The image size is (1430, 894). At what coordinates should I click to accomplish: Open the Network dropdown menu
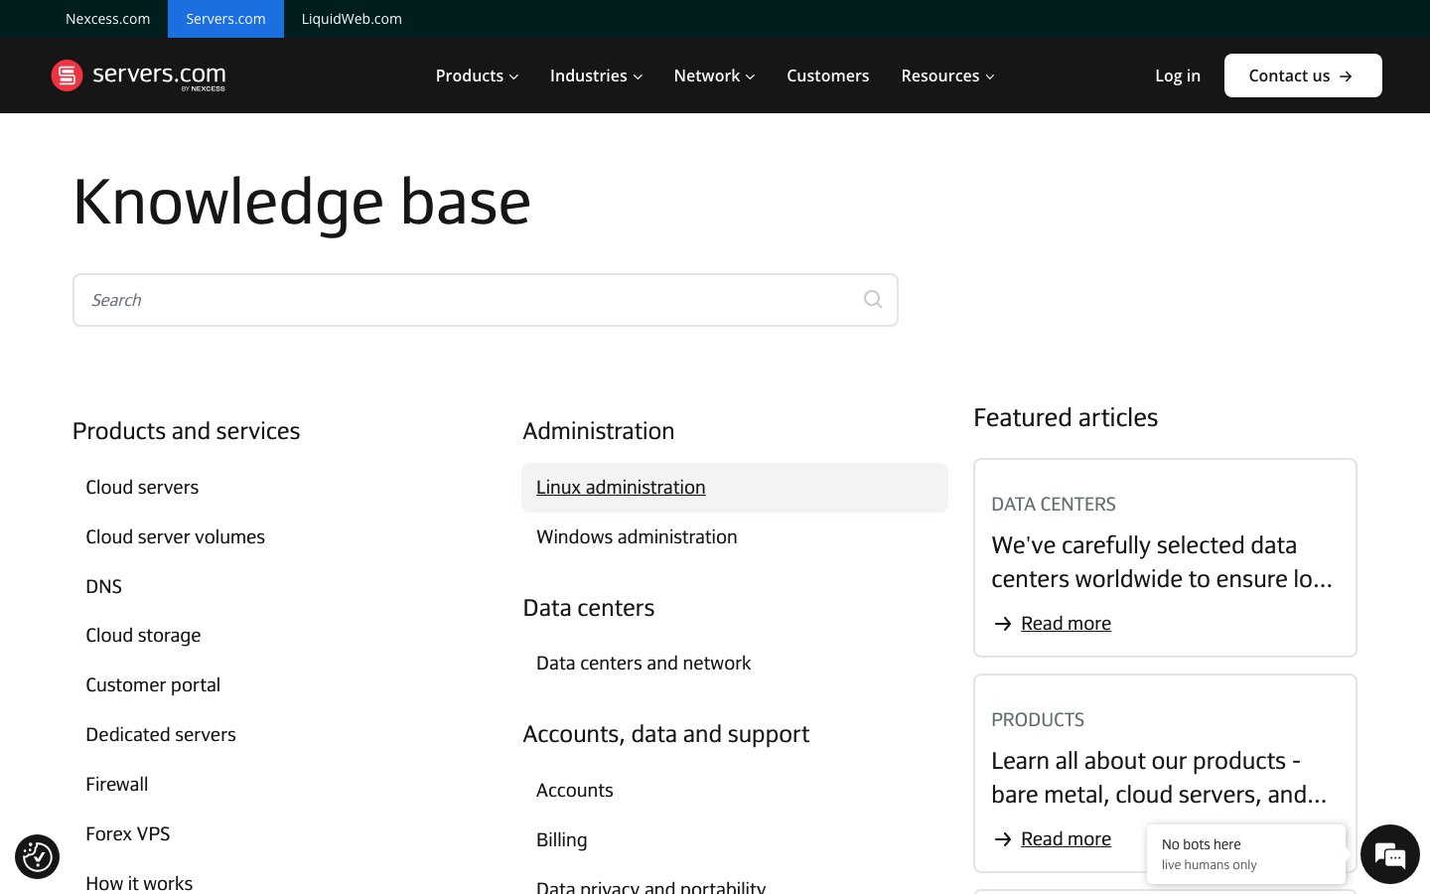point(714,75)
